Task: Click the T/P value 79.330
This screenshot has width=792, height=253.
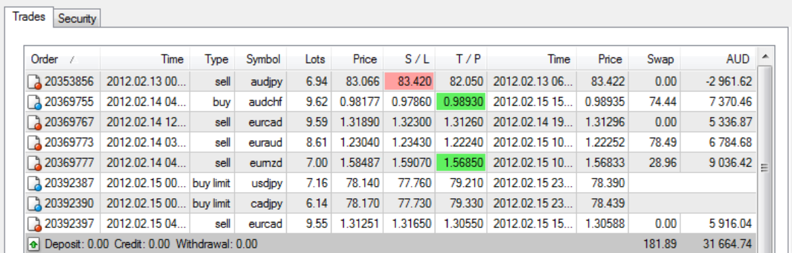Action: click(x=467, y=204)
